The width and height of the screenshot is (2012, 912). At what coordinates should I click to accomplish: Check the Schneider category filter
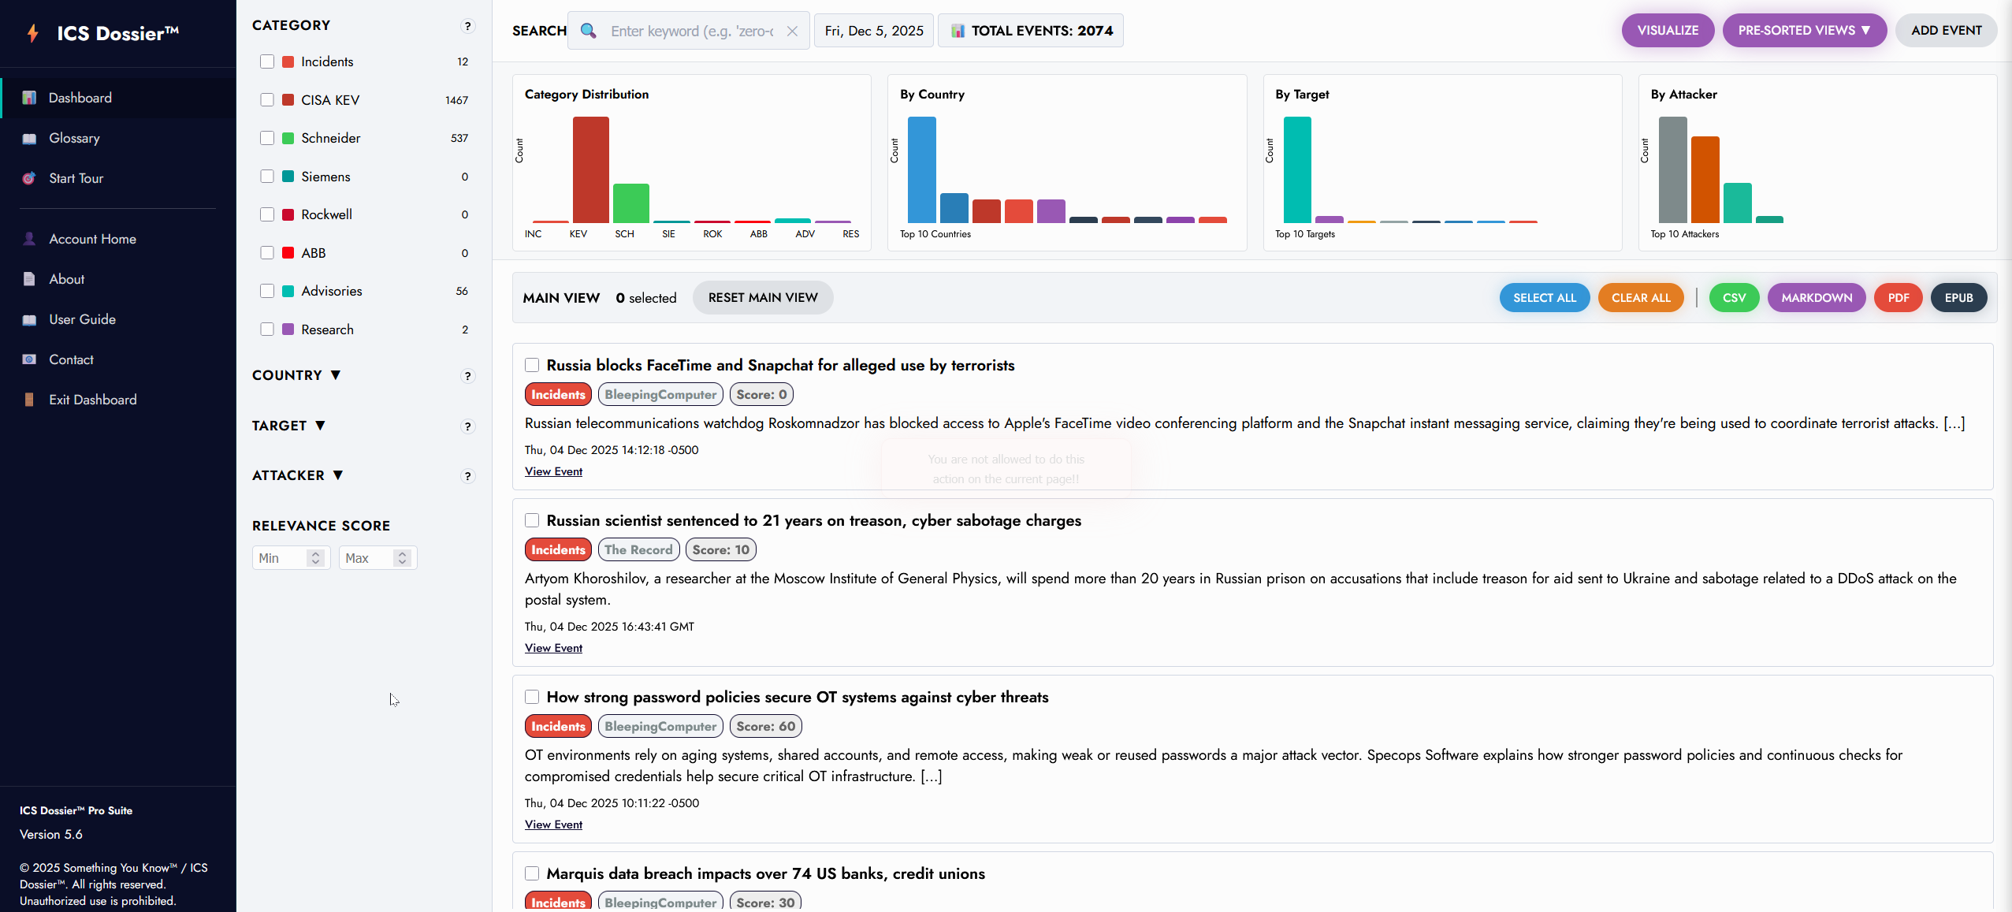(x=267, y=138)
